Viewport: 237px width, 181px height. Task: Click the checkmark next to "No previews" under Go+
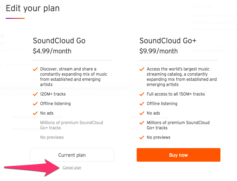(x=142, y=137)
